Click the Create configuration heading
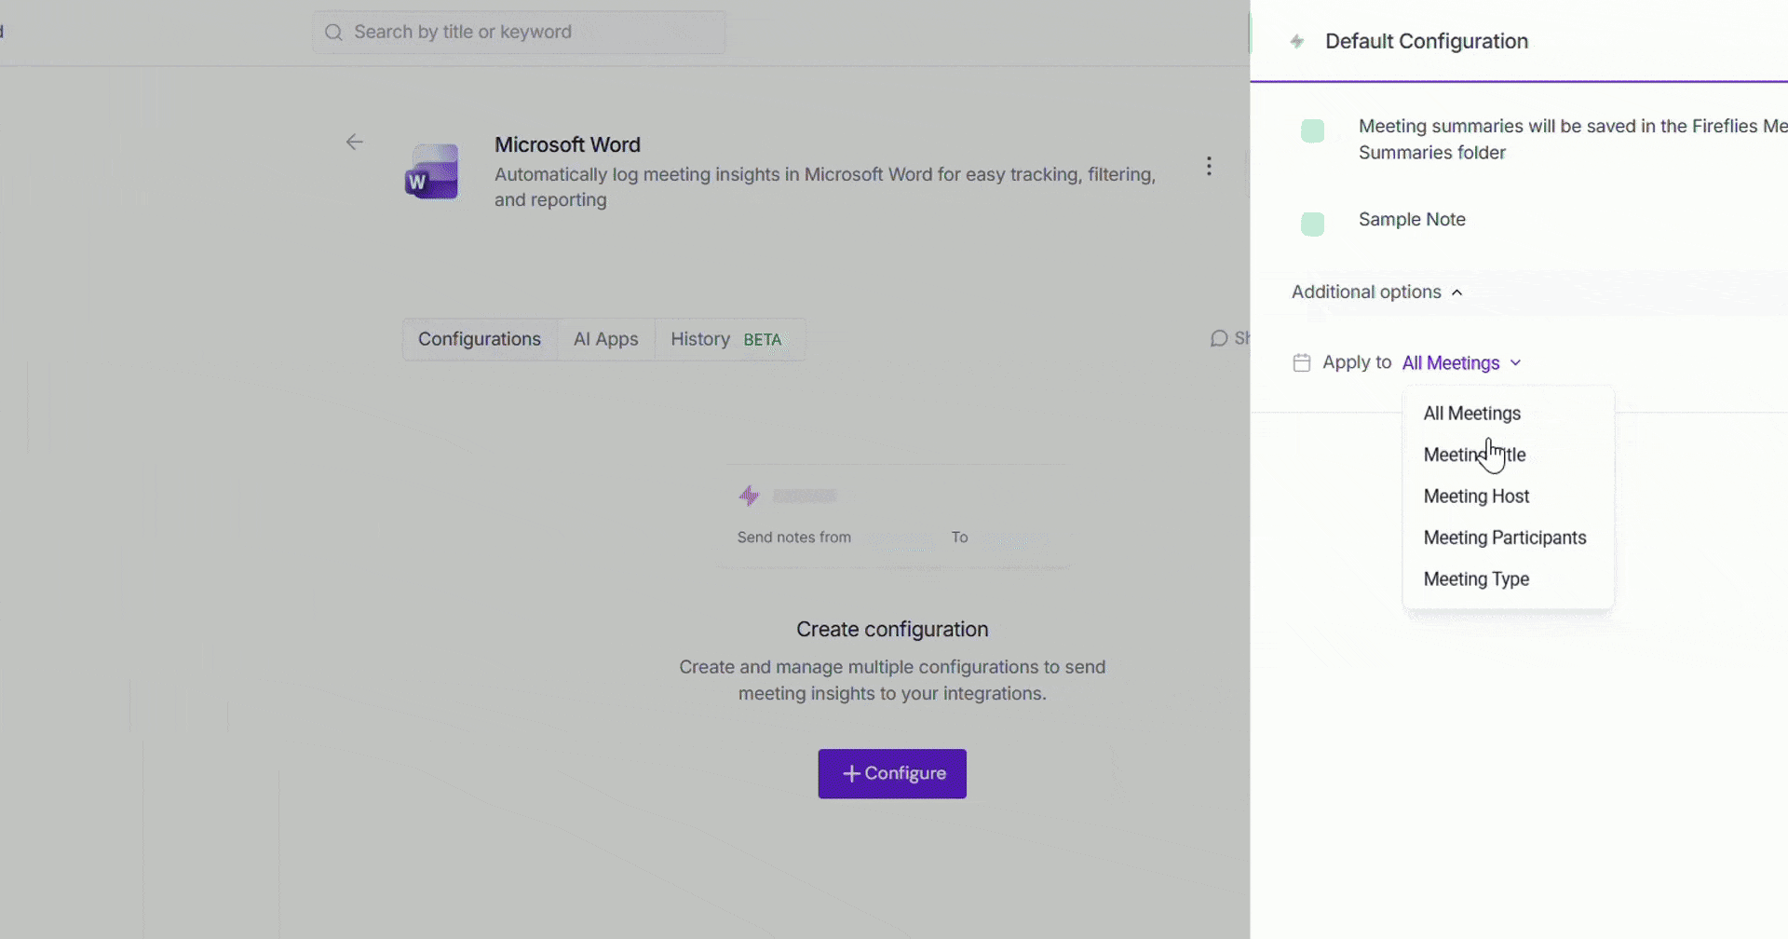Image resolution: width=1788 pixels, height=939 pixels. point(892,629)
